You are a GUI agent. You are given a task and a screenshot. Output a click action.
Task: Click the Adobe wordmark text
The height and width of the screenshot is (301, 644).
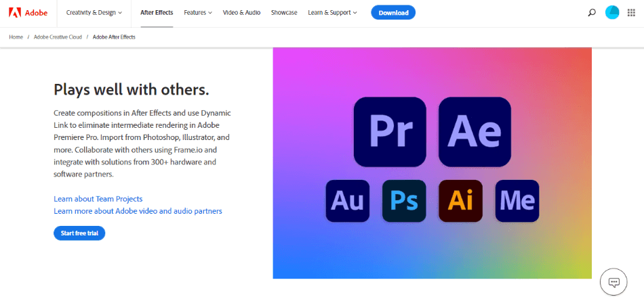click(x=36, y=13)
